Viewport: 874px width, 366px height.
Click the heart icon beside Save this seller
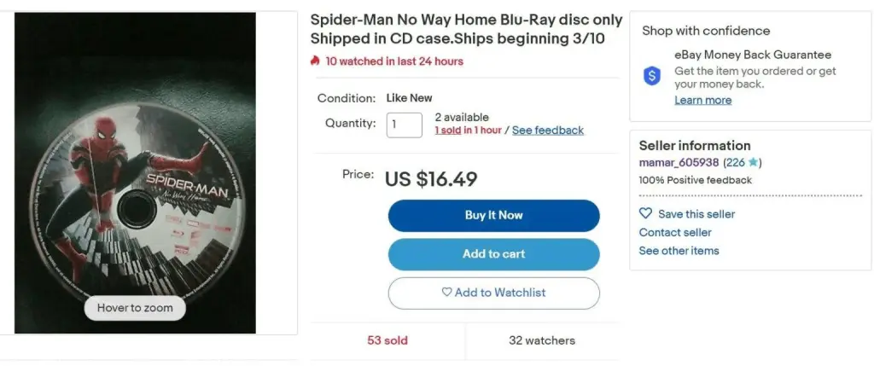click(x=645, y=214)
